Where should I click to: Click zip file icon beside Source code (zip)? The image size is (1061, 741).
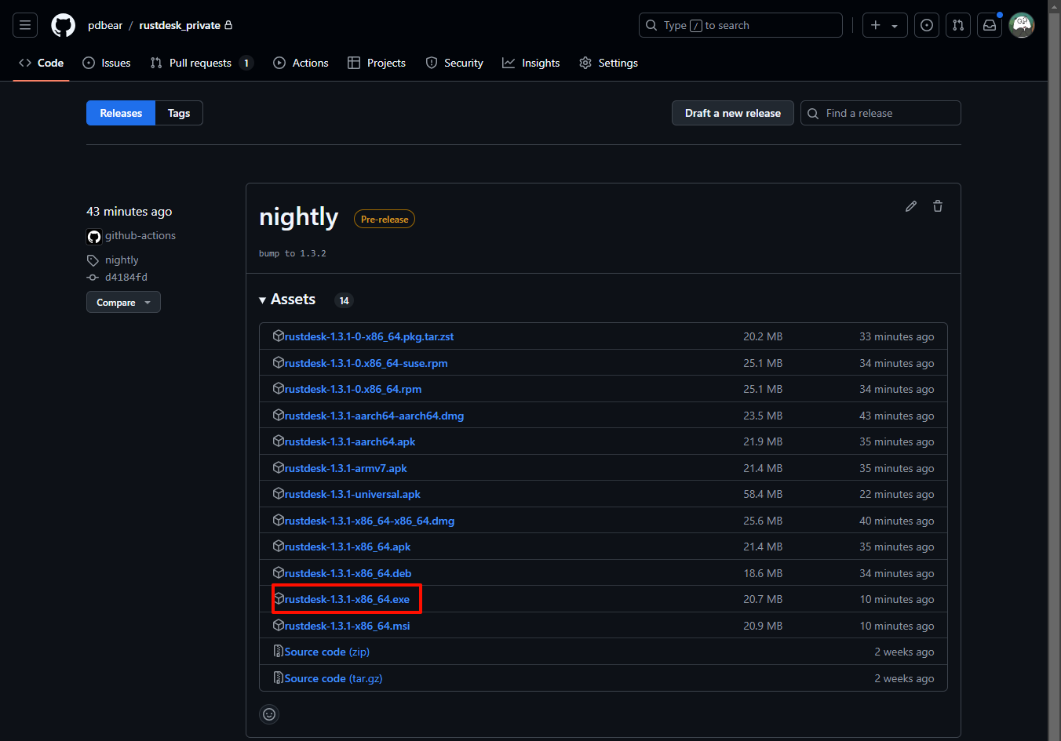279,651
